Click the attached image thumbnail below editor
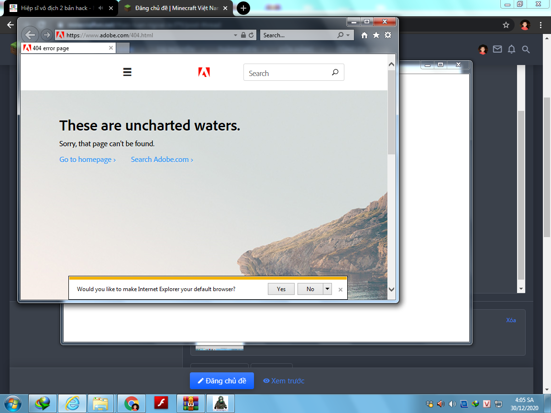Screen dimensions: 551x413 point(219,348)
